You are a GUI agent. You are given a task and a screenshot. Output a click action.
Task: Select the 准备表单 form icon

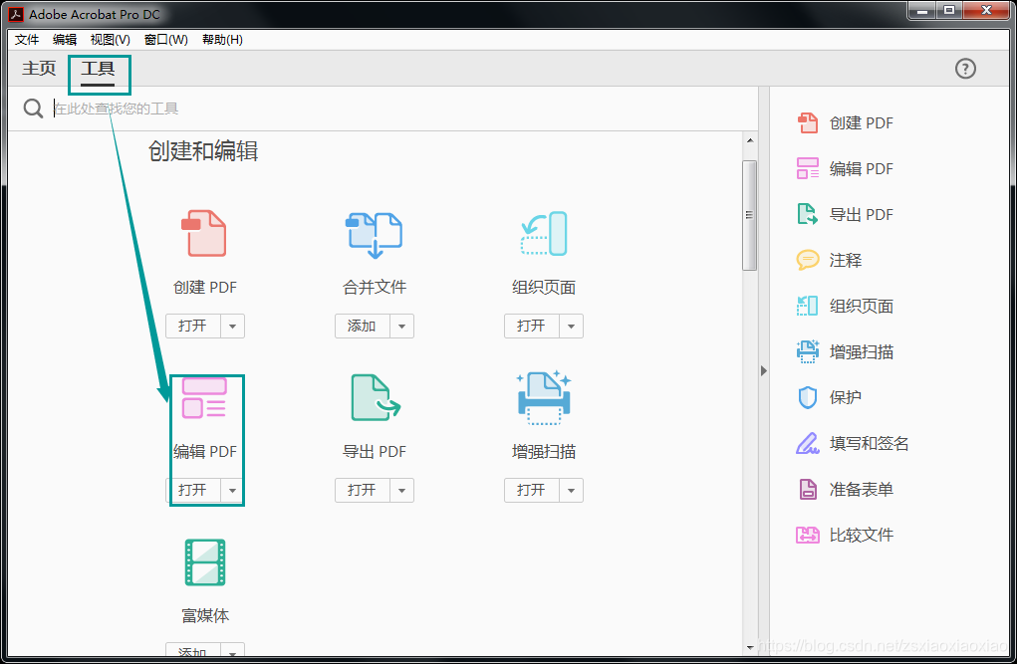(808, 489)
